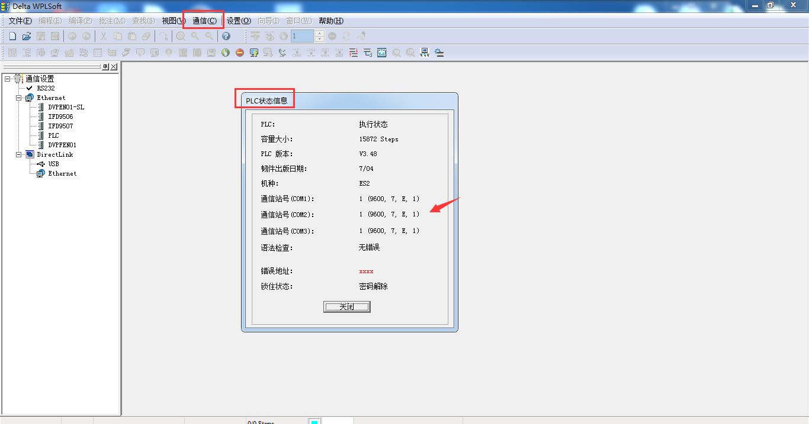Click the monitor icon with grey down arrow
Viewport: 809px width, 424px height.
pyautogui.click(x=268, y=53)
